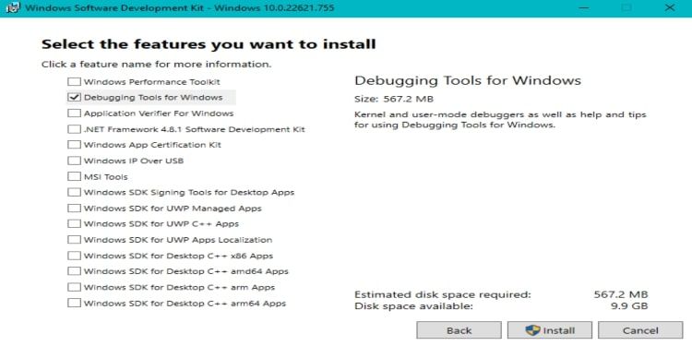This screenshot has height=346, width=692.
Task: Select Windows SDK for Desktop C++ arm Apps name
Action: [179, 287]
